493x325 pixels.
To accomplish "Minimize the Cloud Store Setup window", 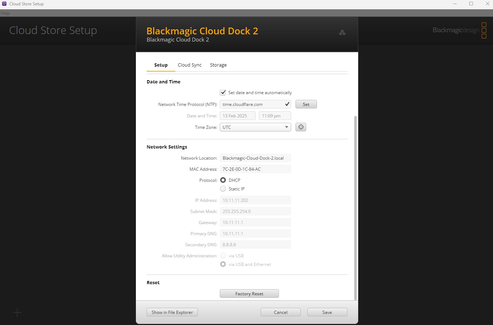I will click(455, 4).
